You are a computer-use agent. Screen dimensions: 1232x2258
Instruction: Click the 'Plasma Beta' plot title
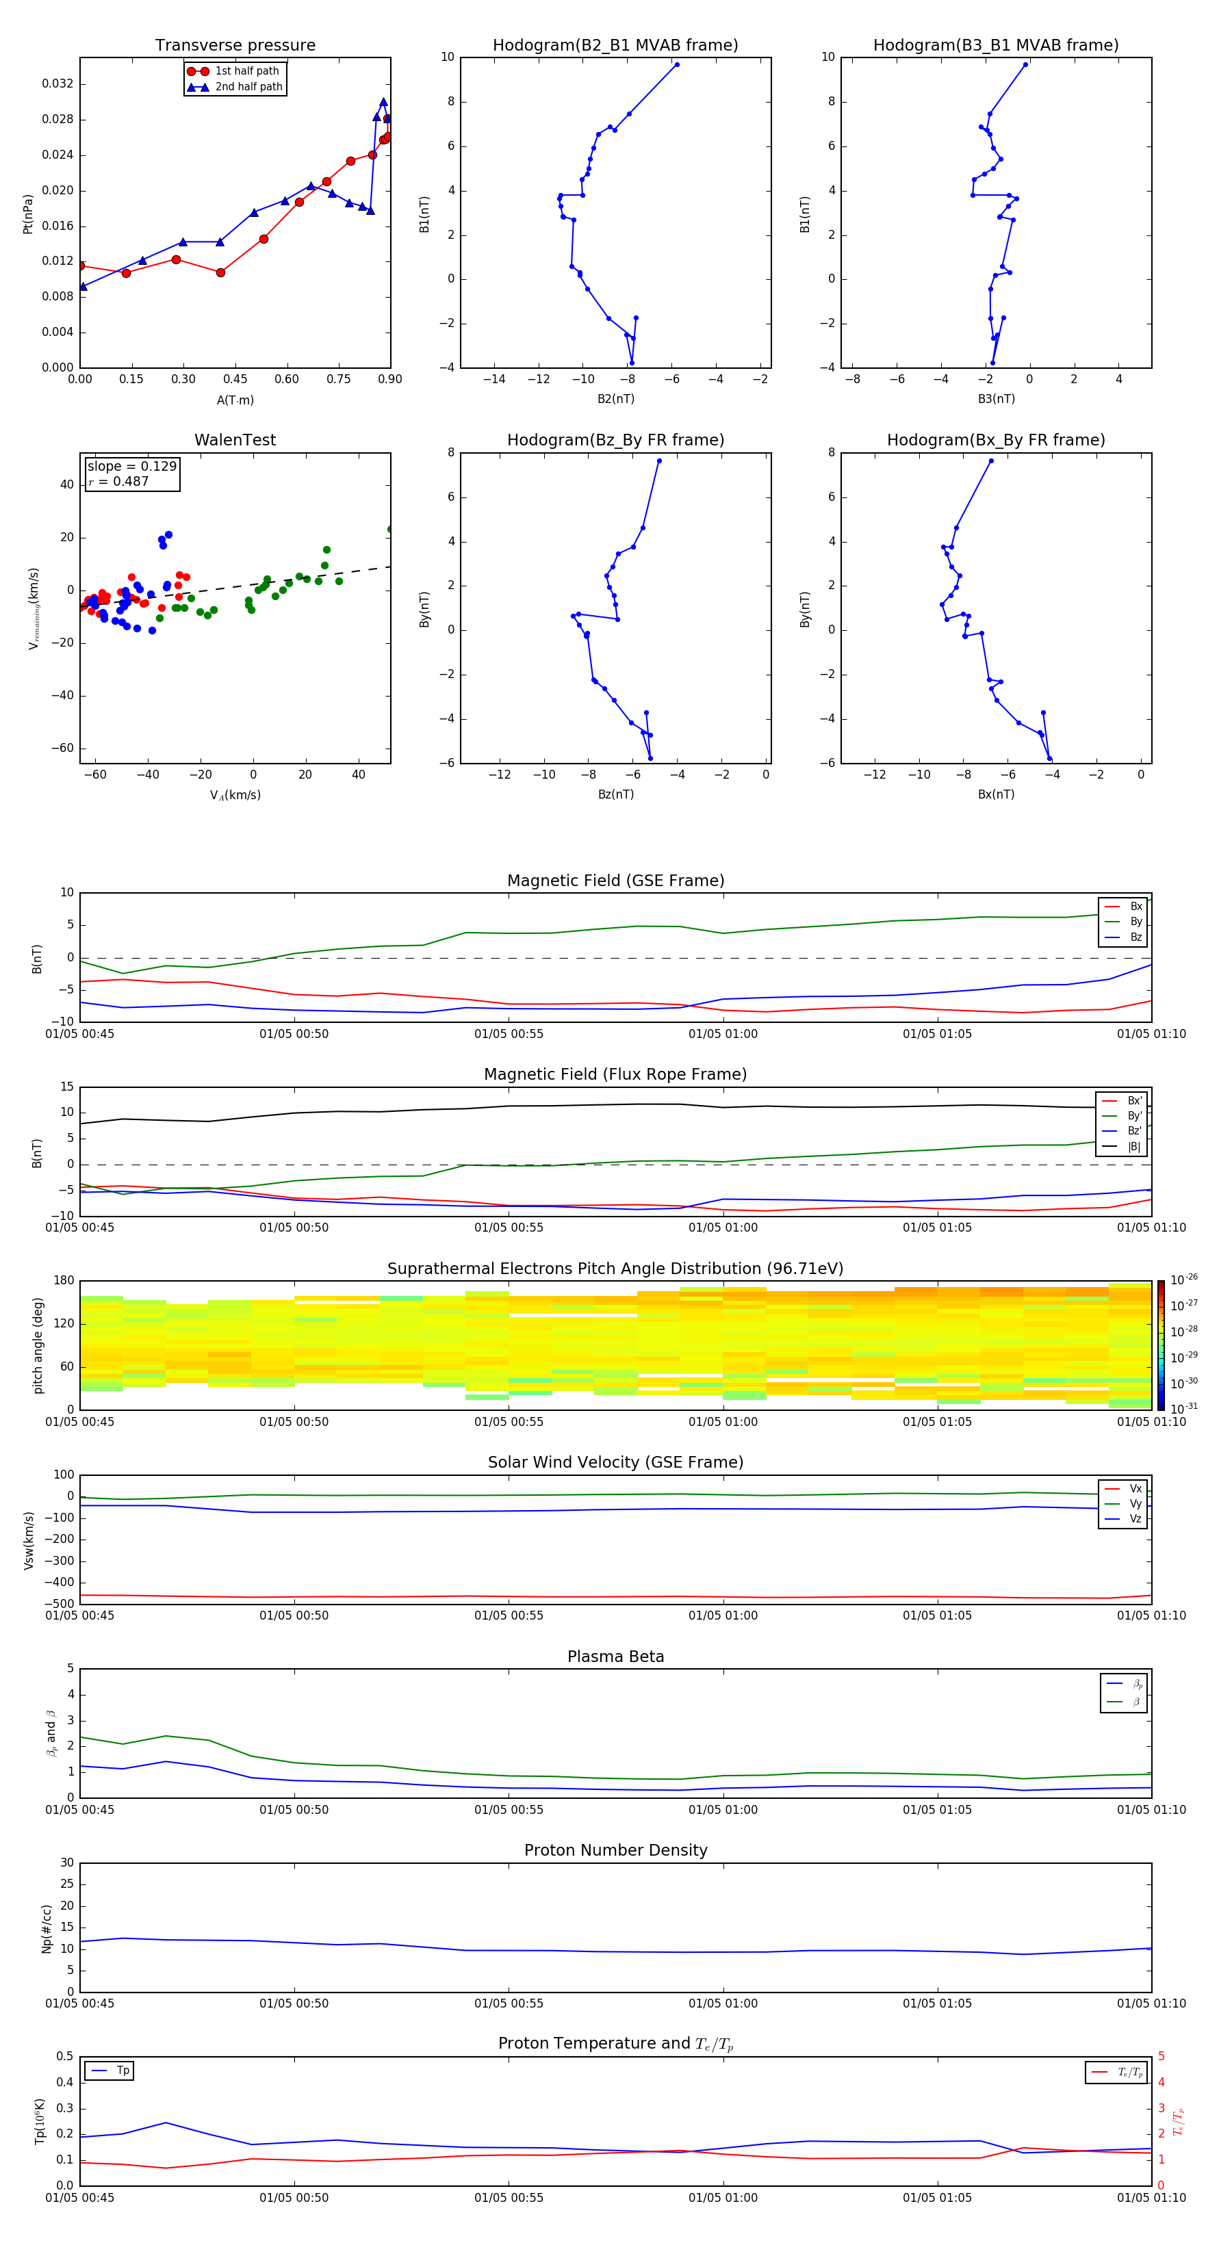click(x=615, y=1657)
